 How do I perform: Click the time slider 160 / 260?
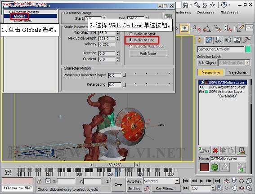tap(114, 165)
